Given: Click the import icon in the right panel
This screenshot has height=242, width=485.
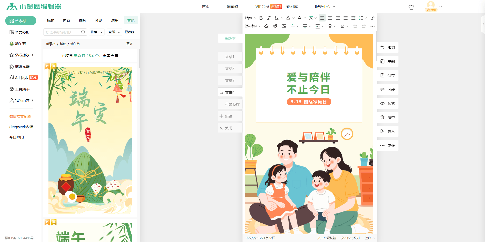Looking at the screenshot, I should pyautogui.click(x=382, y=131).
